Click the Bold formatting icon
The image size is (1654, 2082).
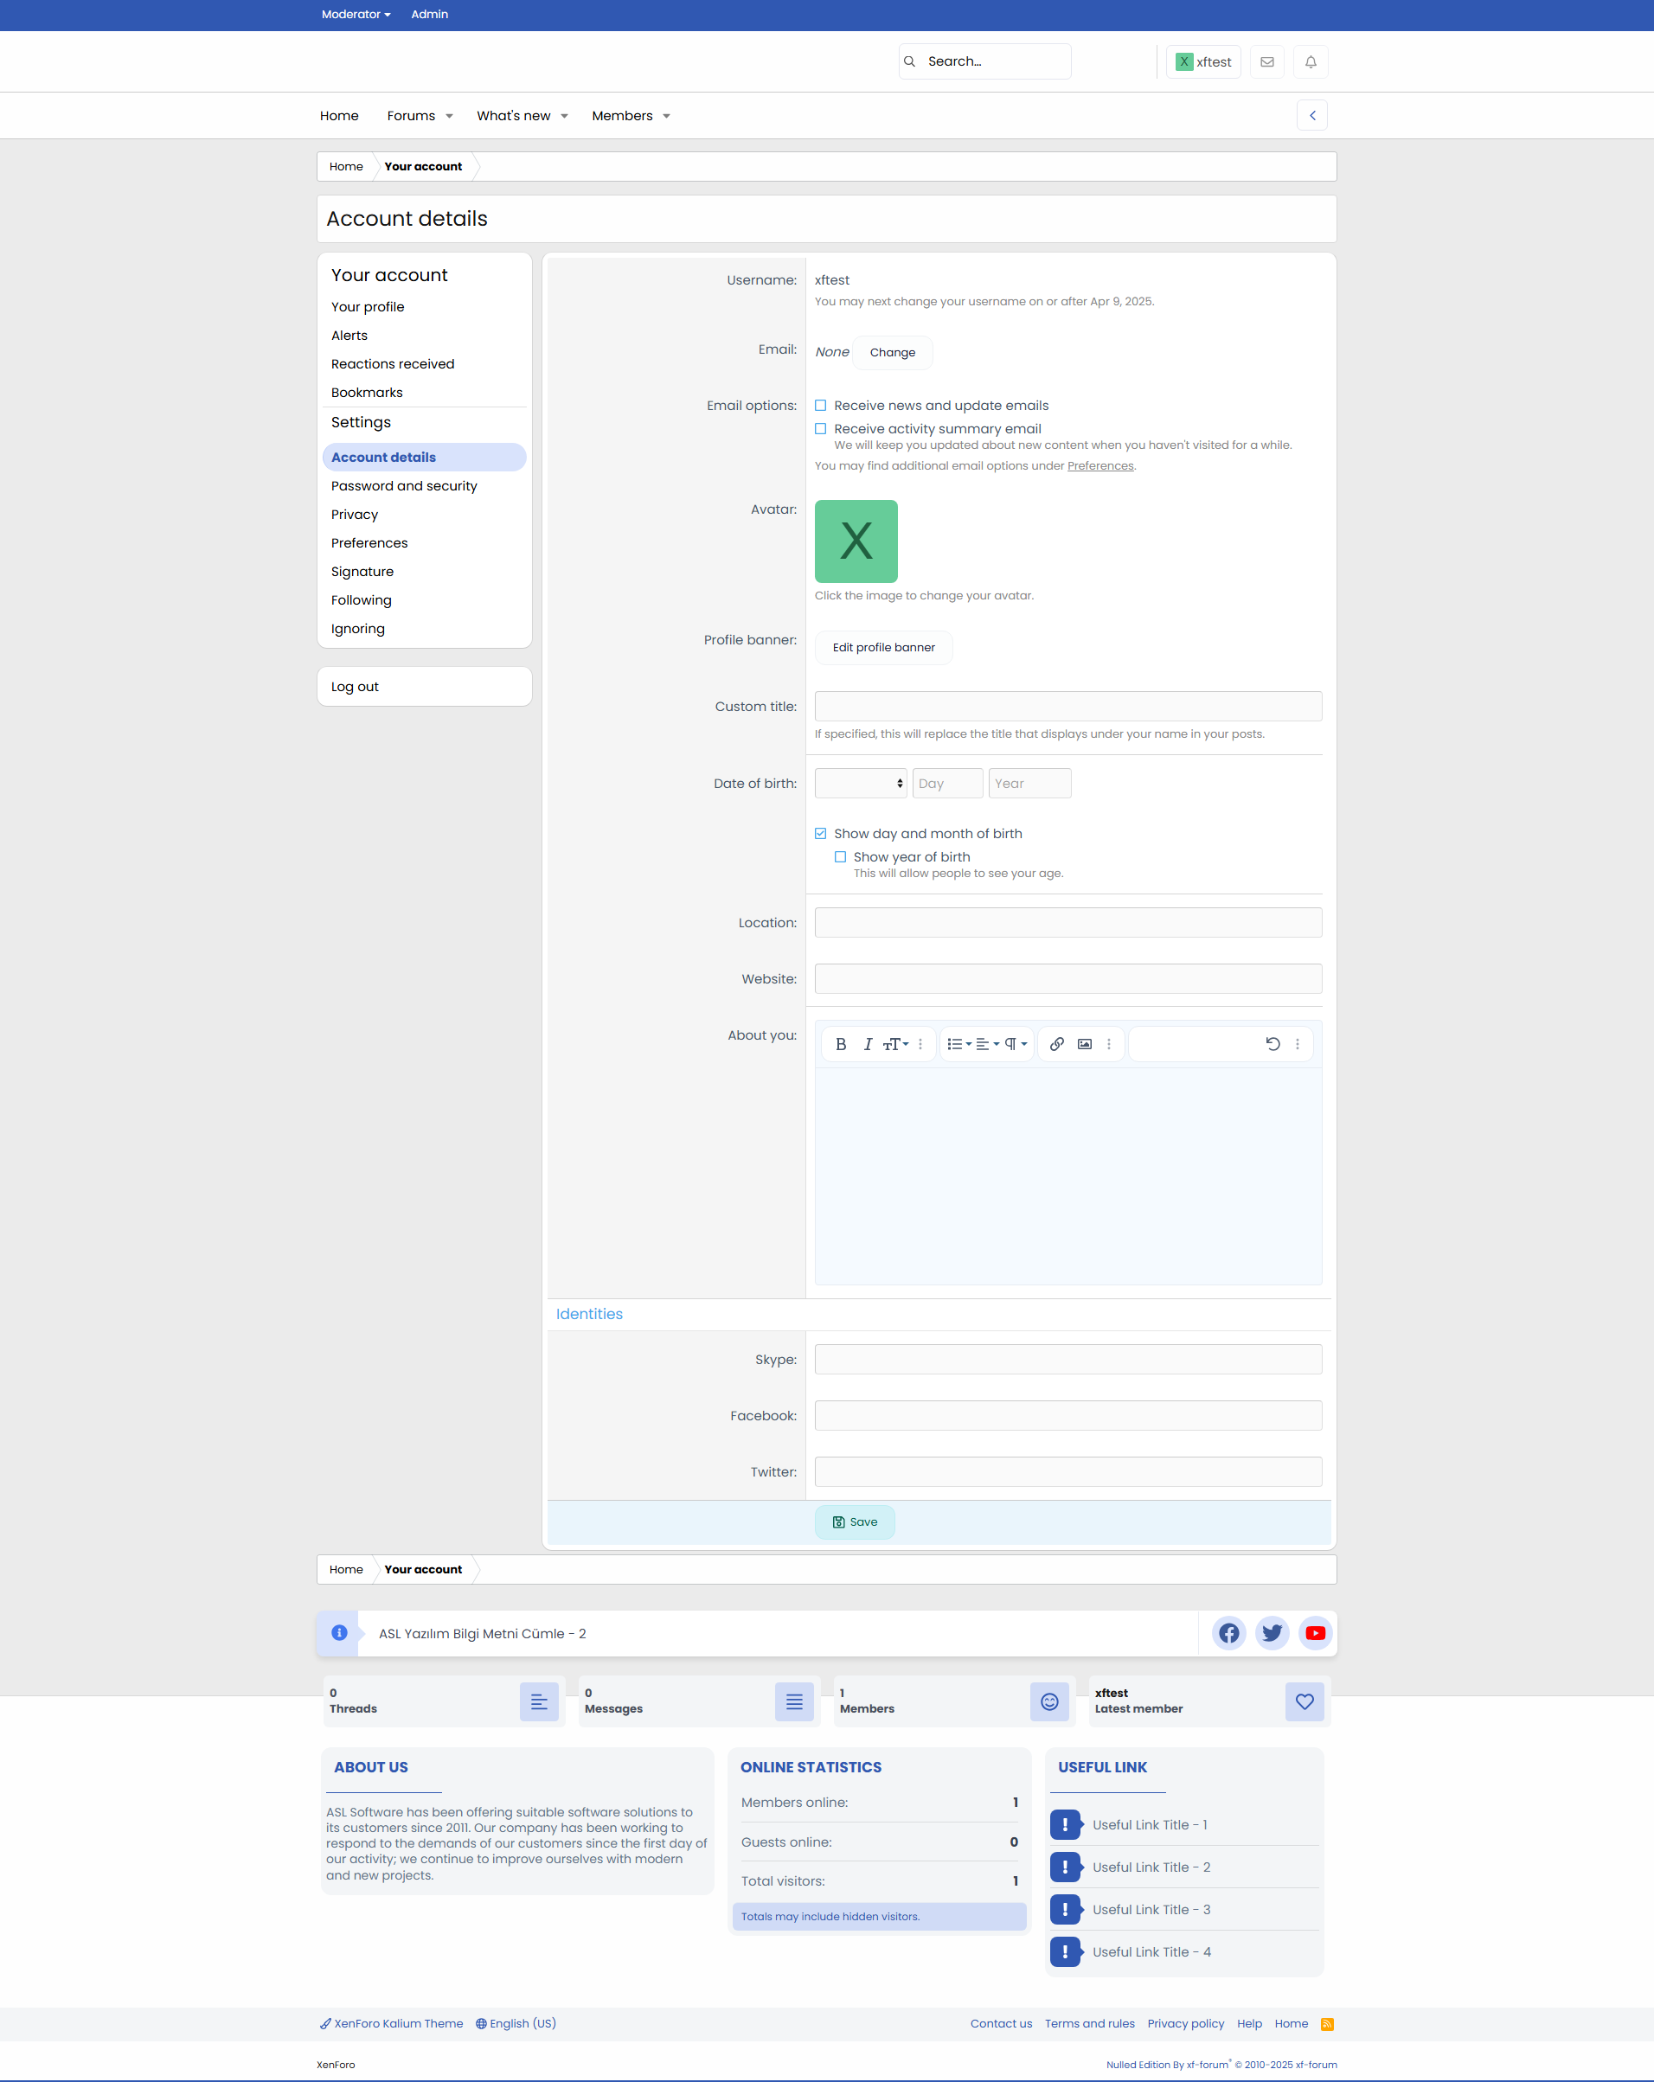pos(840,1044)
